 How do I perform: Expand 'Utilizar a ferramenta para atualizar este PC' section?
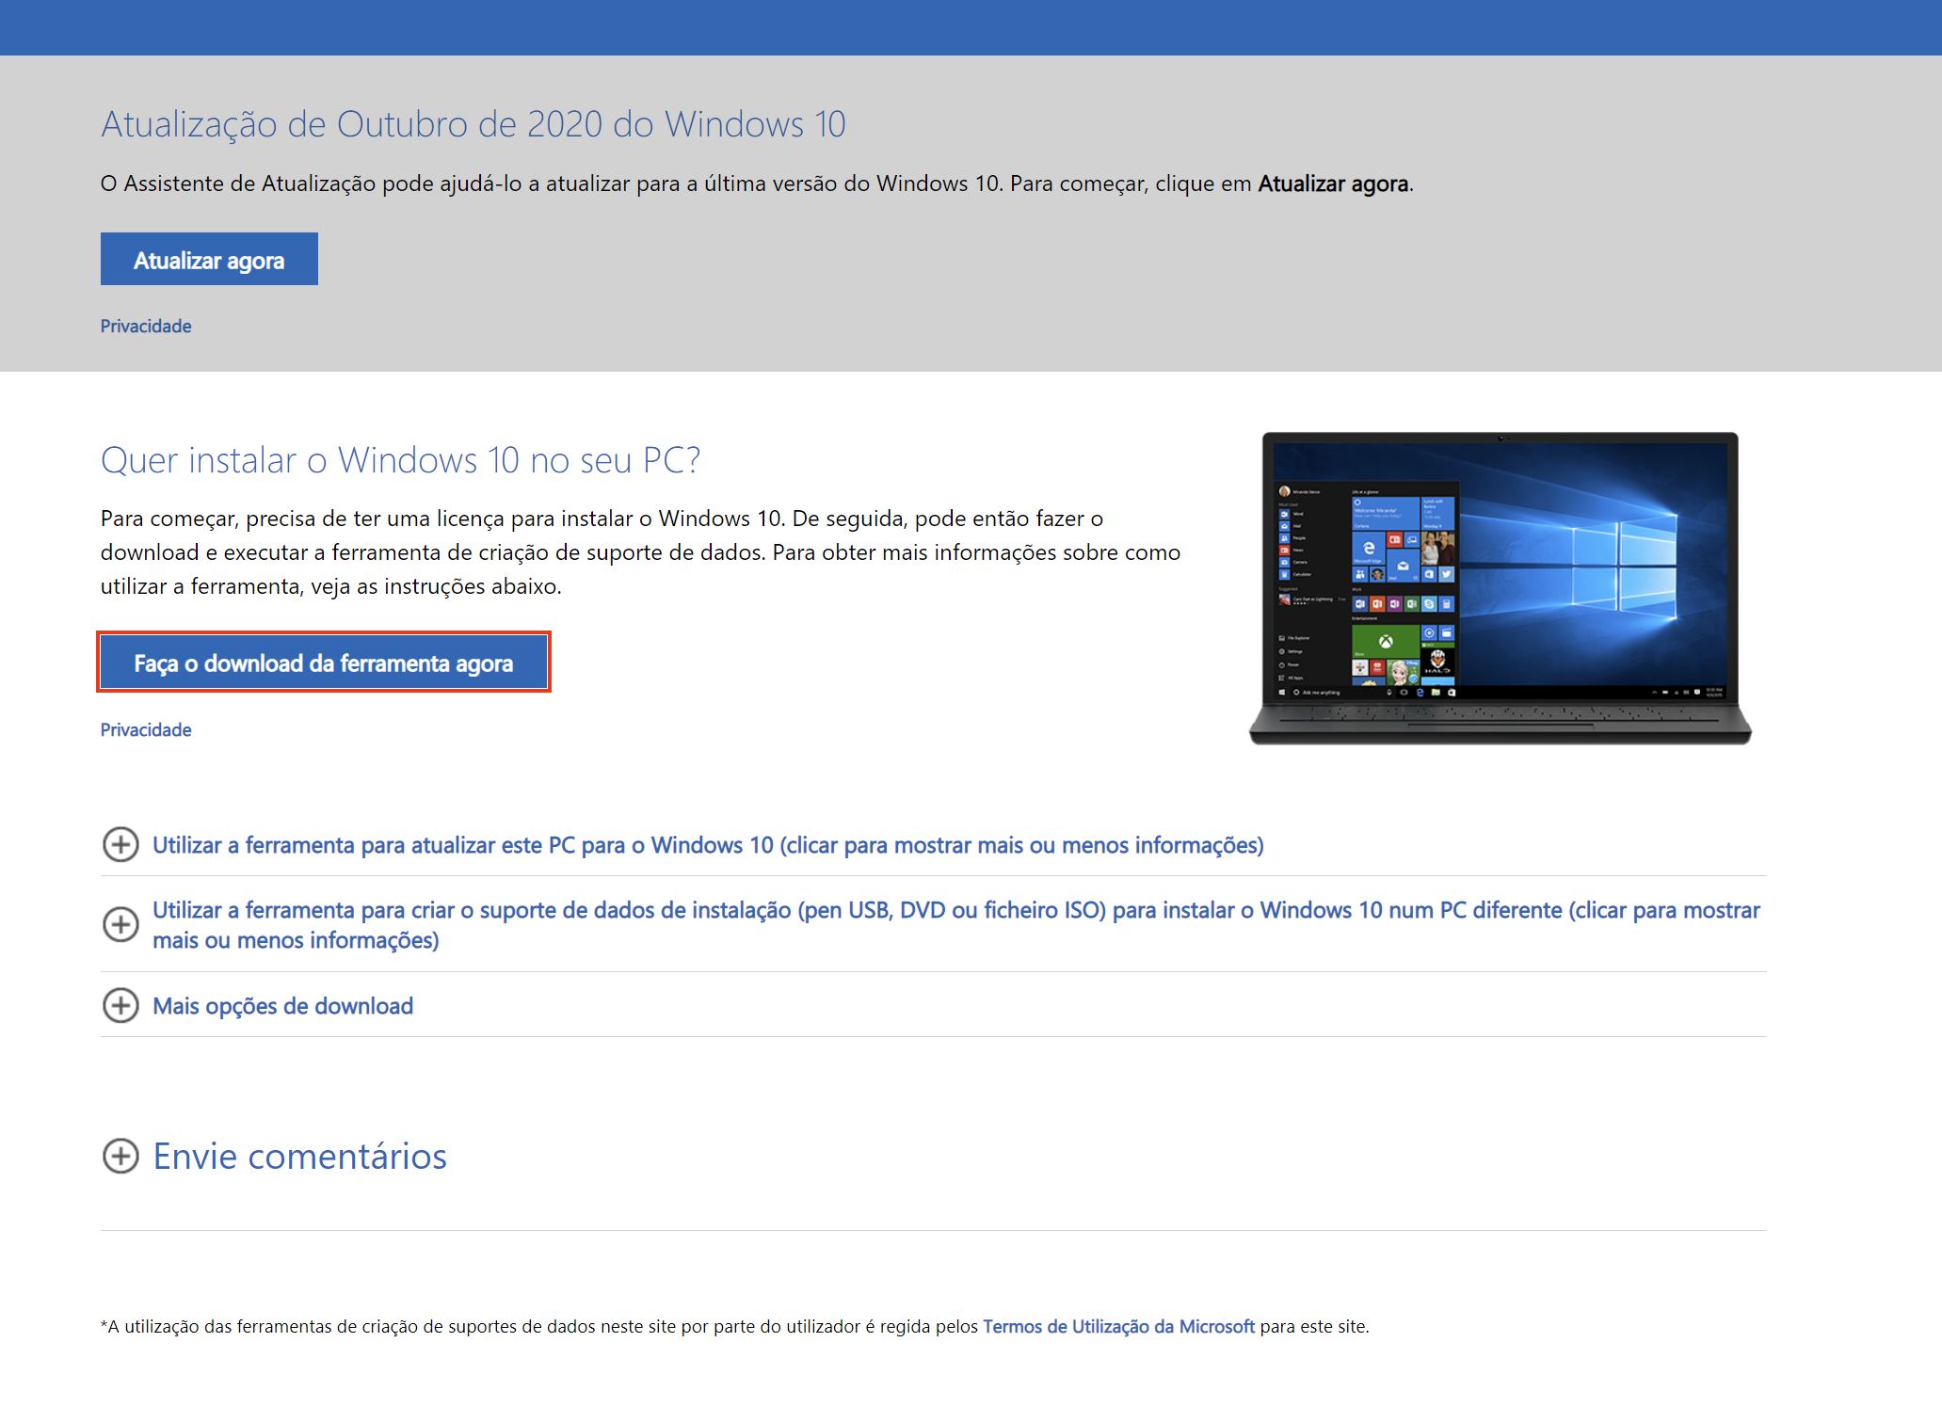click(708, 845)
